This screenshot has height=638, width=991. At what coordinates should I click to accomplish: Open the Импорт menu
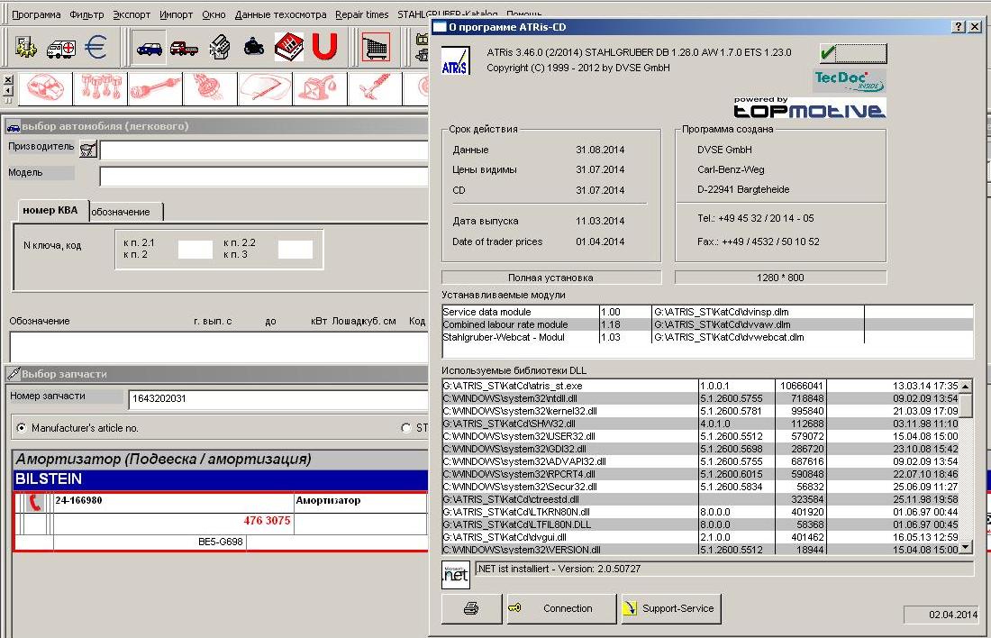pos(176,14)
